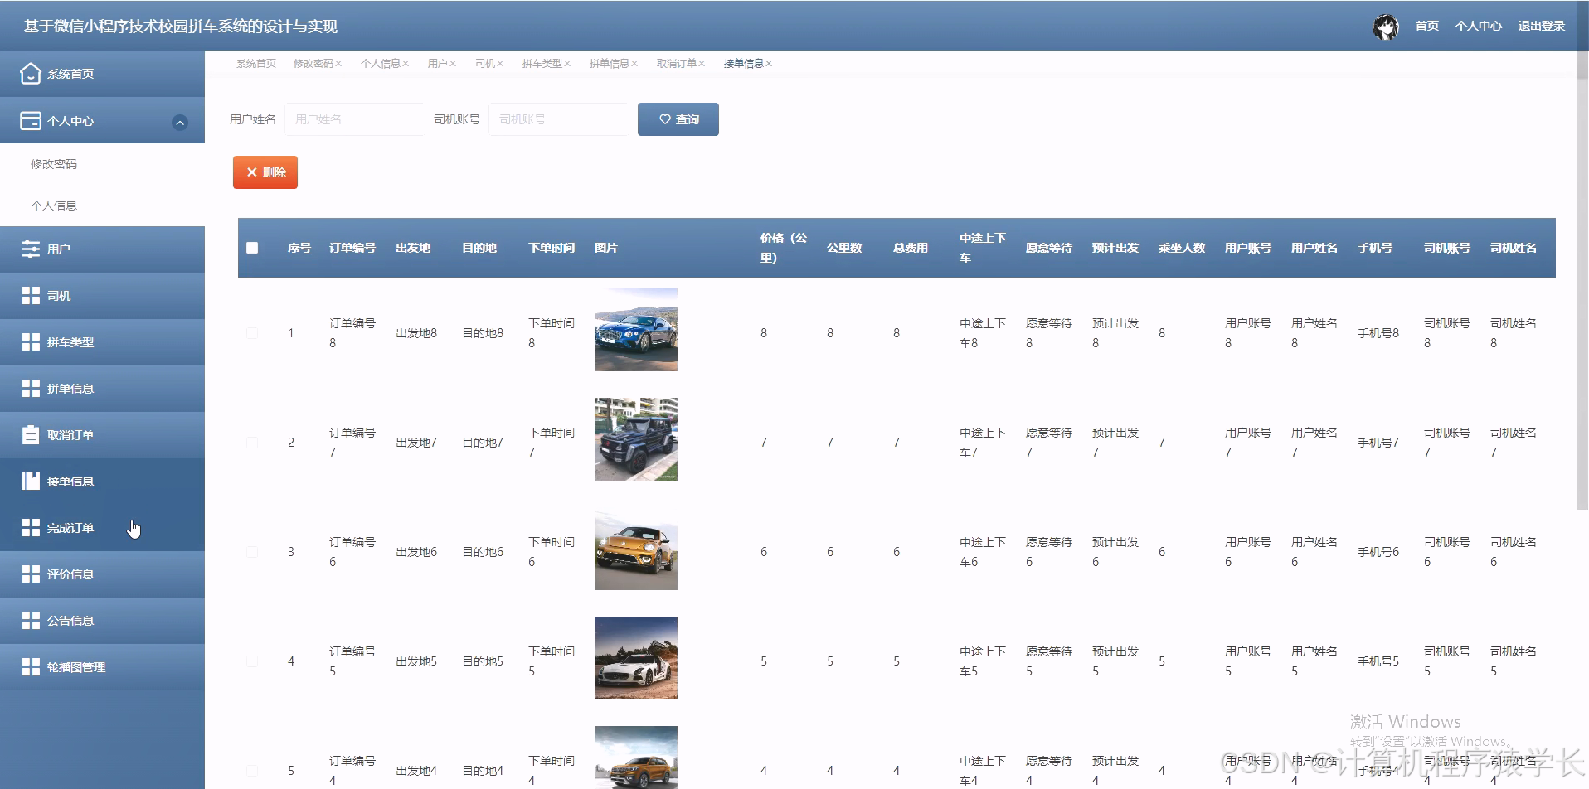Viewport: 1589px width, 789px height.
Task: Focus the 司机账号 search field
Action: click(559, 119)
